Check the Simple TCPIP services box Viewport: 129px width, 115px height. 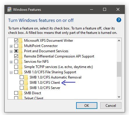tap(16, 67)
